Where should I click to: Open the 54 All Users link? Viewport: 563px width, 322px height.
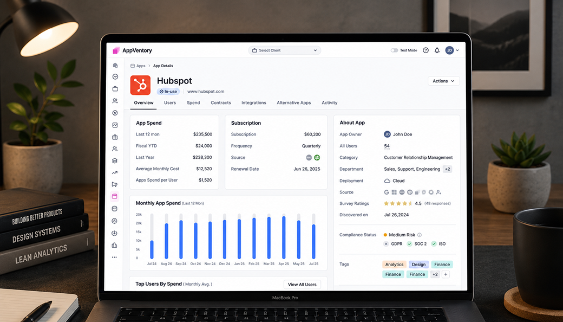click(x=387, y=146)
